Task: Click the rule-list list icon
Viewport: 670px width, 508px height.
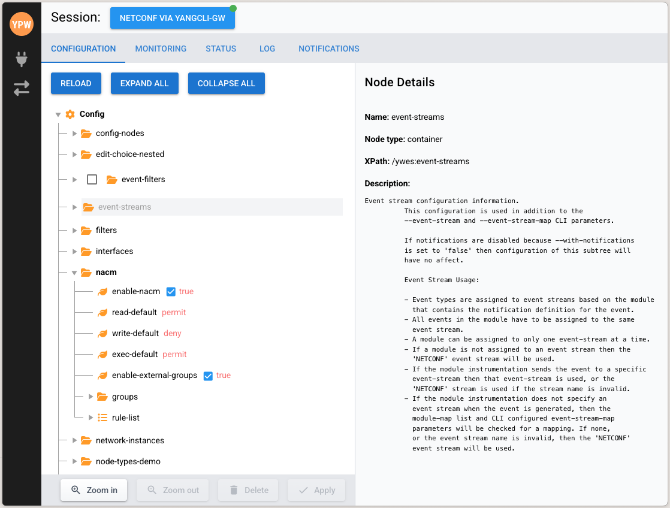Action: [x=102, y=418]
